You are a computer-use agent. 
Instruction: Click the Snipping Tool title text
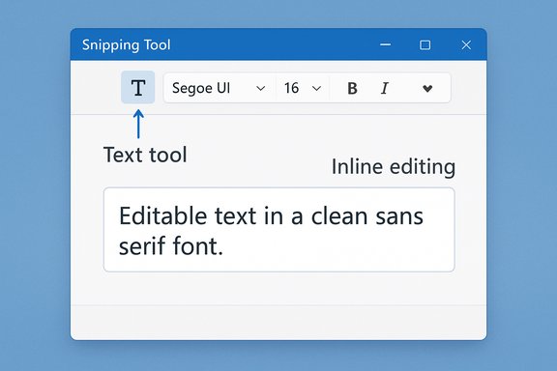point(126,45)
